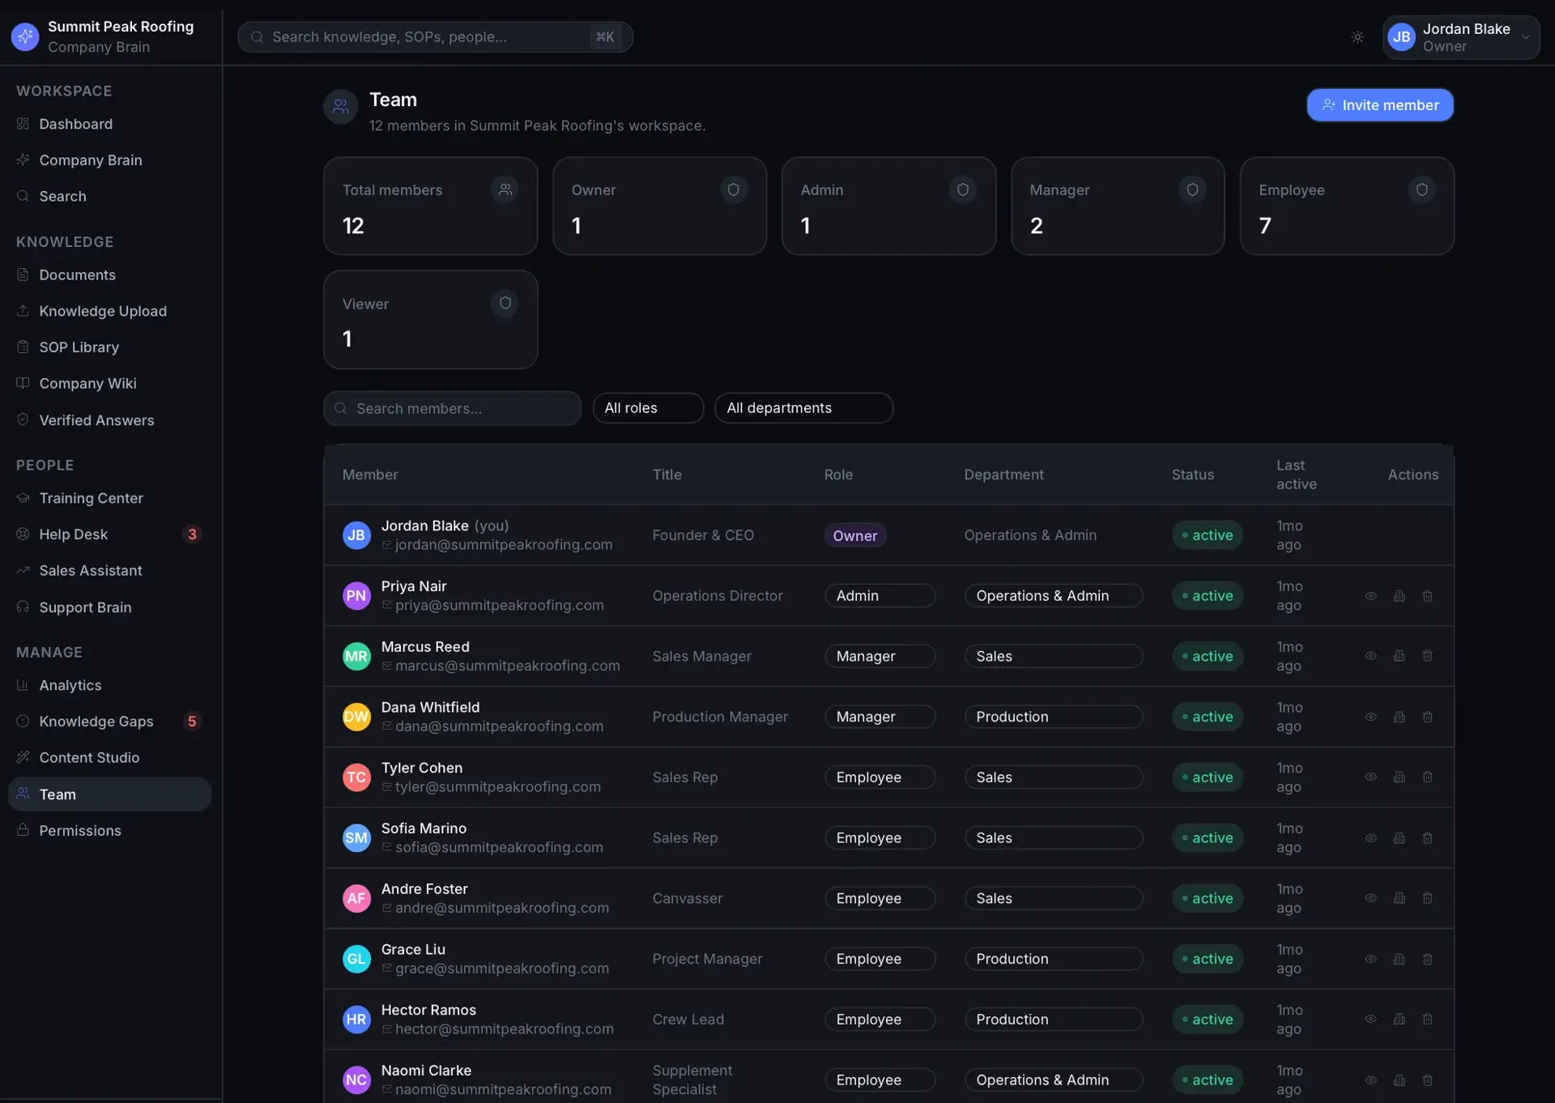Go to Content Studio
Viewport: 1555px width, 1103px height.
point(109,758)
